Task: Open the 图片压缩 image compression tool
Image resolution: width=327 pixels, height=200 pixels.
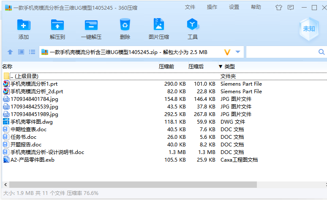Action: point(159,24)
